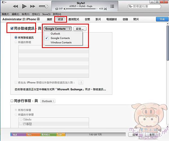169x141 pixels.
Task: Select the 所選的行事曆 radio button
Action: (x=16, y=114)
